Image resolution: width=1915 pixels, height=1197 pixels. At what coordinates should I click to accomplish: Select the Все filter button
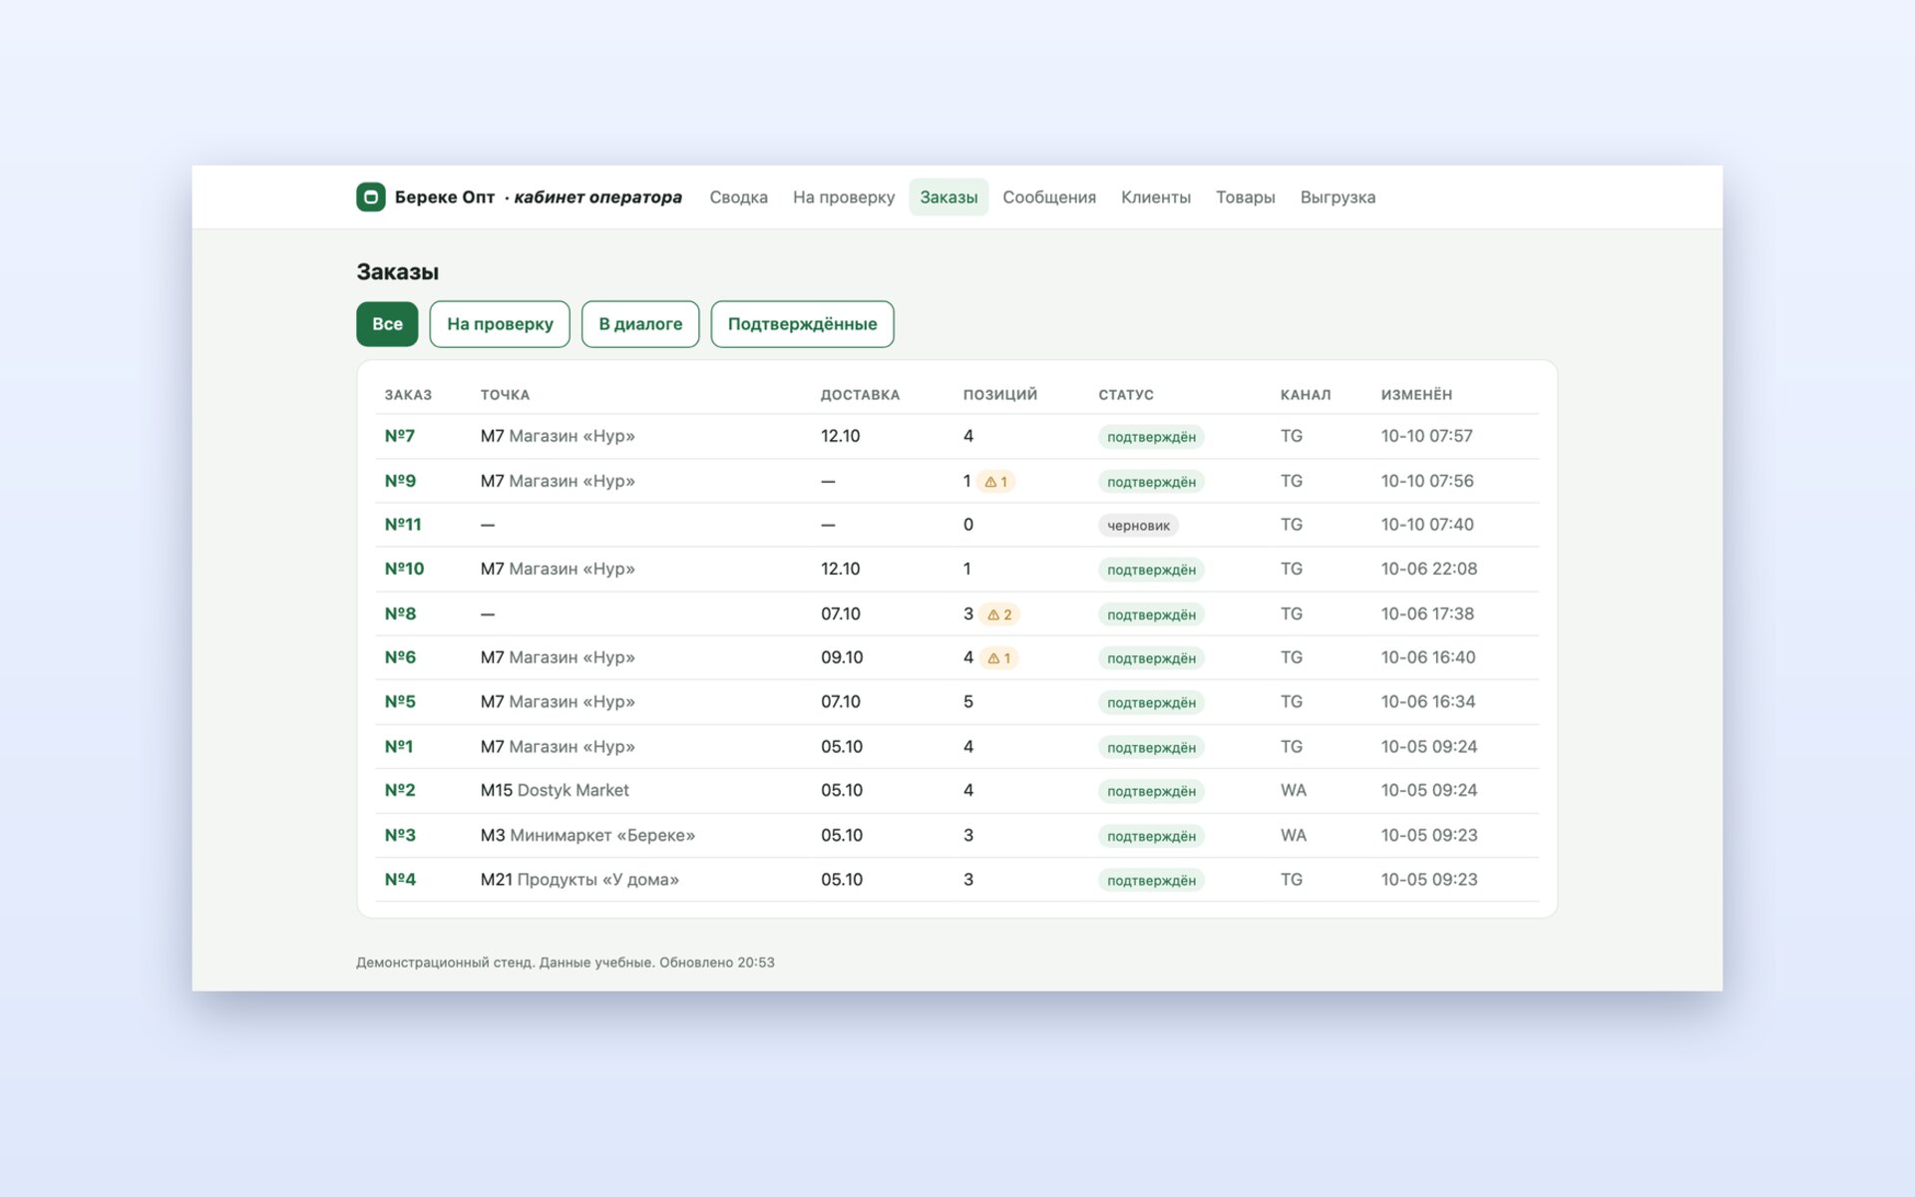[387, 324]
